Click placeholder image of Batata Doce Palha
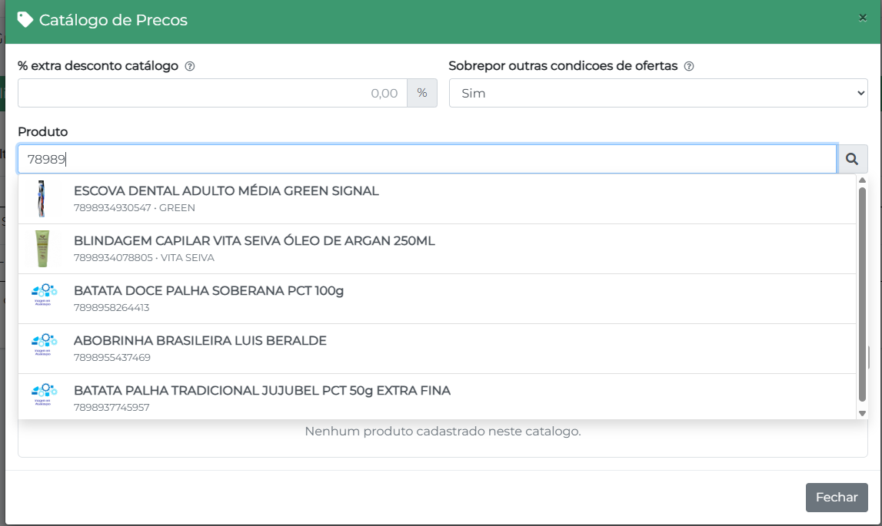Screen dimensions: 882x526 coord(43,294)
